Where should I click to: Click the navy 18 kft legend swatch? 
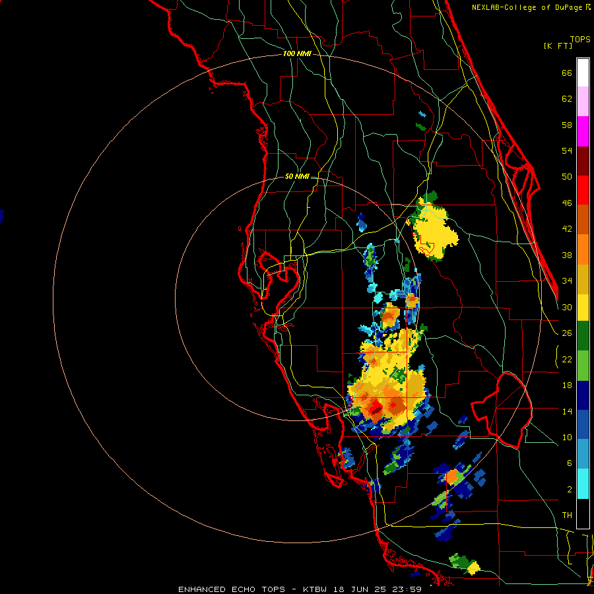tap(583, 395)
